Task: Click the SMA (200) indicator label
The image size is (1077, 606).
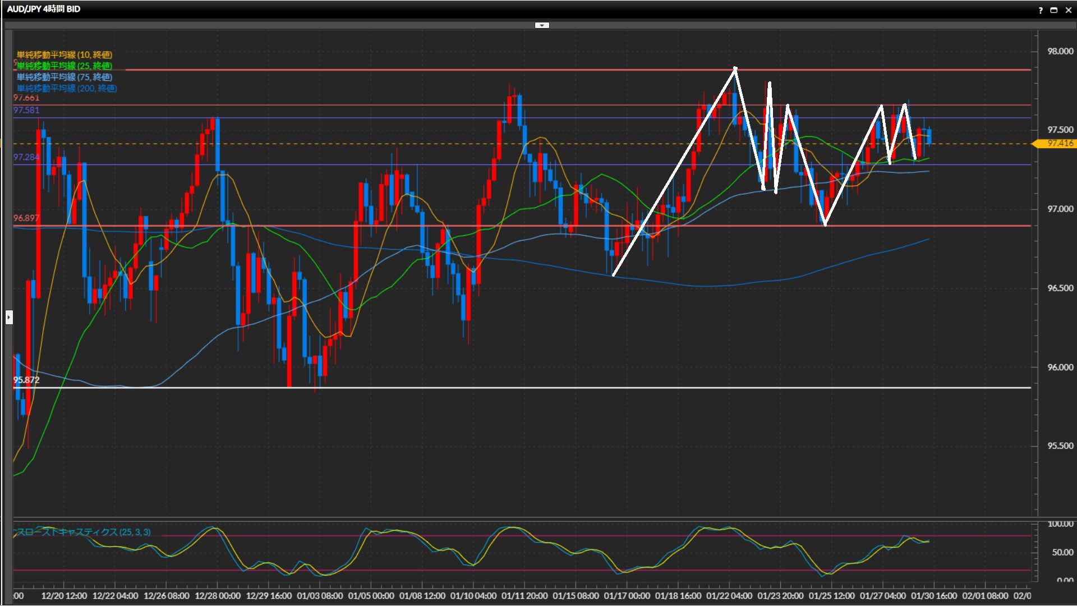Action: click(x=66, y=88)
